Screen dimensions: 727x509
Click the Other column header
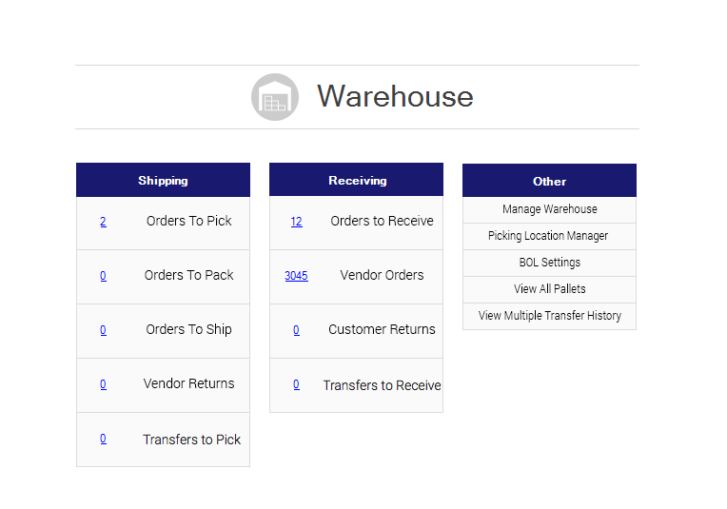coord(549,181)
